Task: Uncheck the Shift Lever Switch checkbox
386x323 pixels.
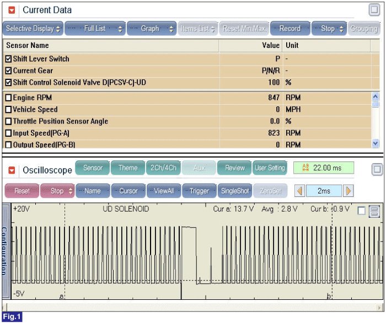Action: pos(8,59)
